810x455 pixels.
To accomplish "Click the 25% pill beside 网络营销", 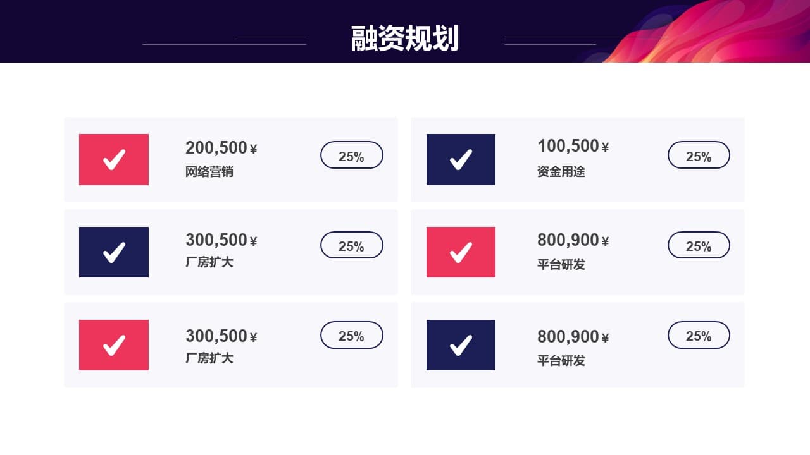I will [x=352, y=155].
